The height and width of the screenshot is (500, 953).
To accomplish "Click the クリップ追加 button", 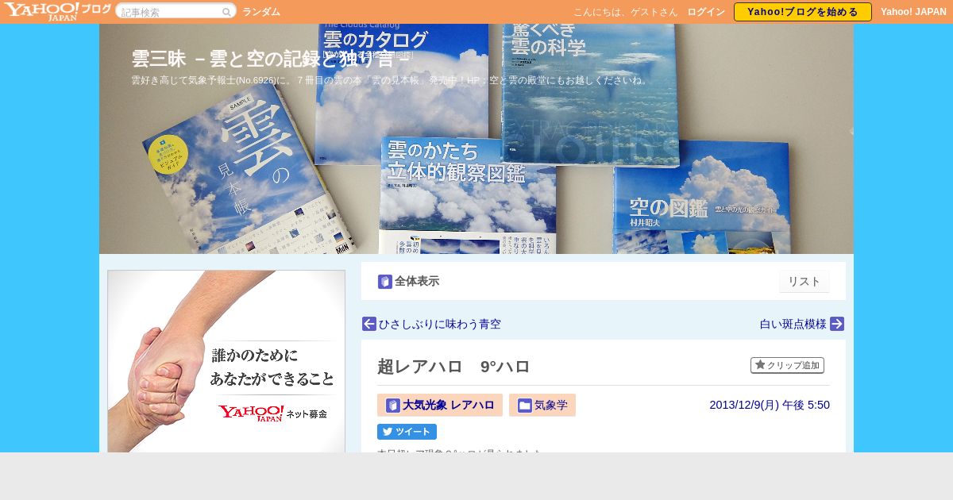I will (x=787, y=365).
